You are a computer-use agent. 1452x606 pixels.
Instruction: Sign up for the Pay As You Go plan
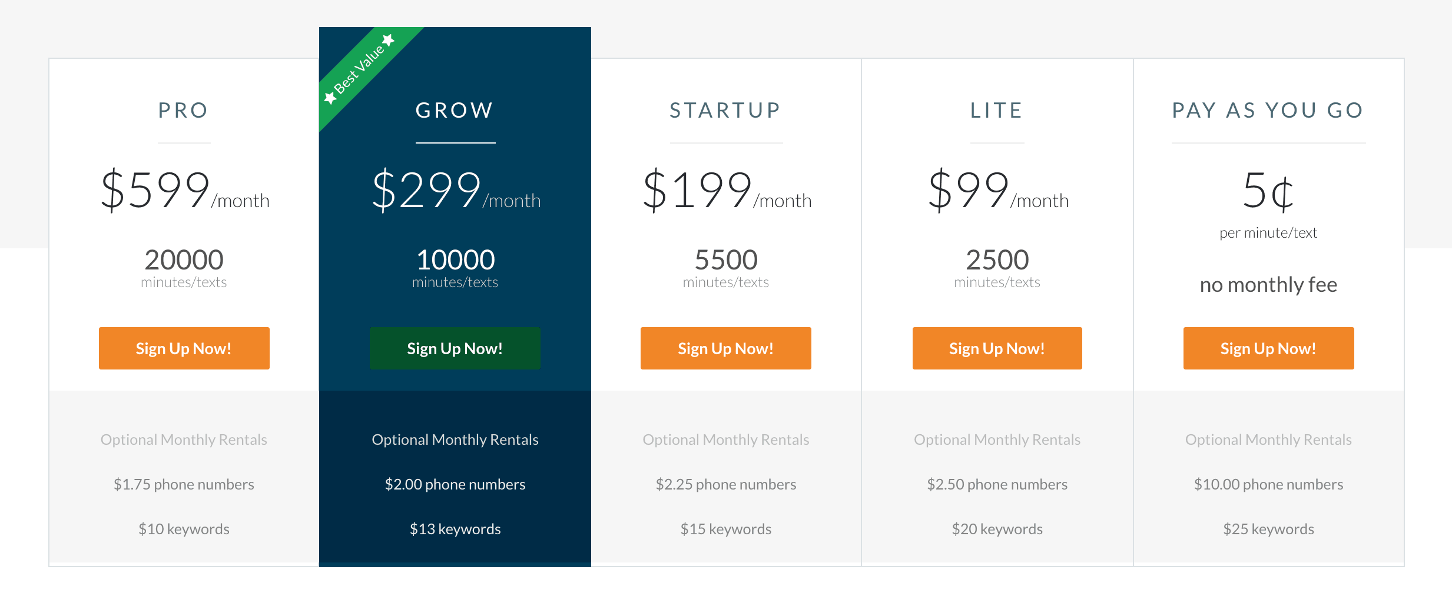point(1268,348)
